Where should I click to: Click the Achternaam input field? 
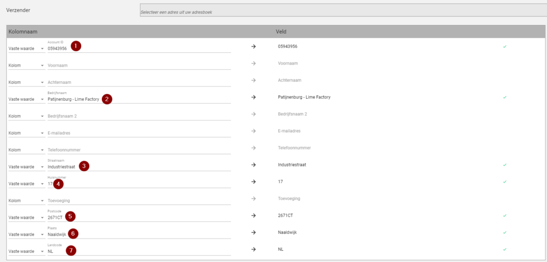click(x=139, y=83)
